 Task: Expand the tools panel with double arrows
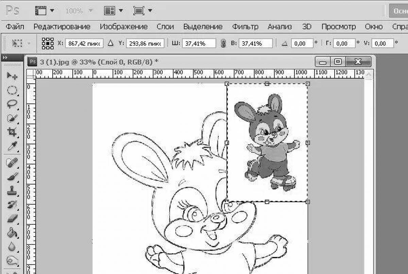5,58
